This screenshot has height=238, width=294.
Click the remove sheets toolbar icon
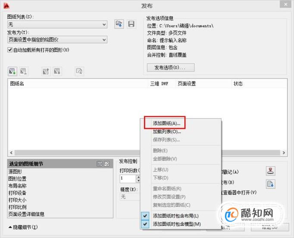(x=24, y=71)
